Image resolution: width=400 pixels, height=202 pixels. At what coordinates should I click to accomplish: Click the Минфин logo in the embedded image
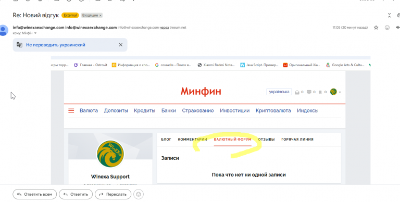pyautogui.click(x=201, y=91)
